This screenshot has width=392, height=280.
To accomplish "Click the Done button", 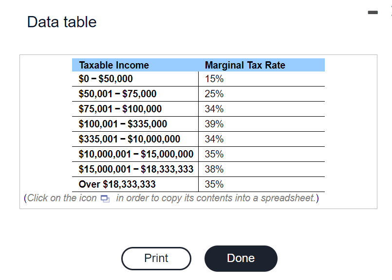I will (x=241, y=258).
